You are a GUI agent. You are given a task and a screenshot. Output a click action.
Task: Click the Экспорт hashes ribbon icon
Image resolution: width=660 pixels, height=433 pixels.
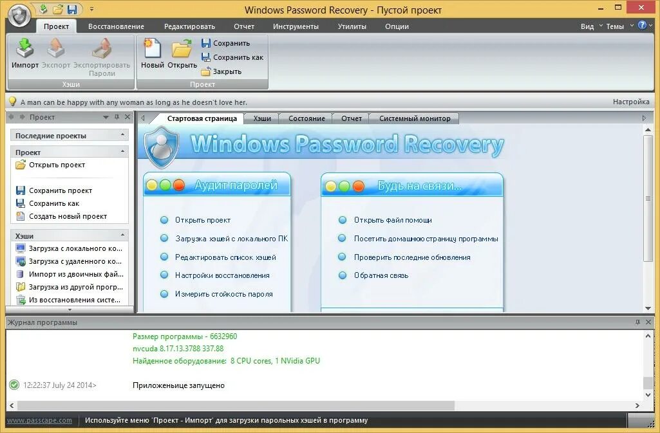click(x=56, y=53)
